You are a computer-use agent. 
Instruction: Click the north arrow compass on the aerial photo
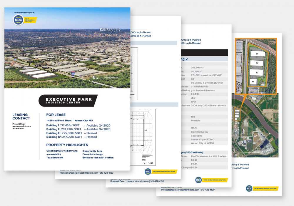[95, 78]
